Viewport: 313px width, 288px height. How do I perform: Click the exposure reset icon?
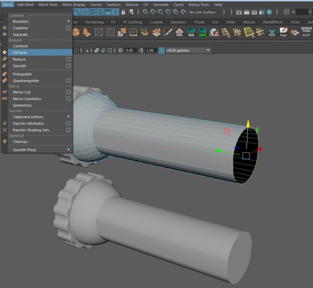click(120, 50)
